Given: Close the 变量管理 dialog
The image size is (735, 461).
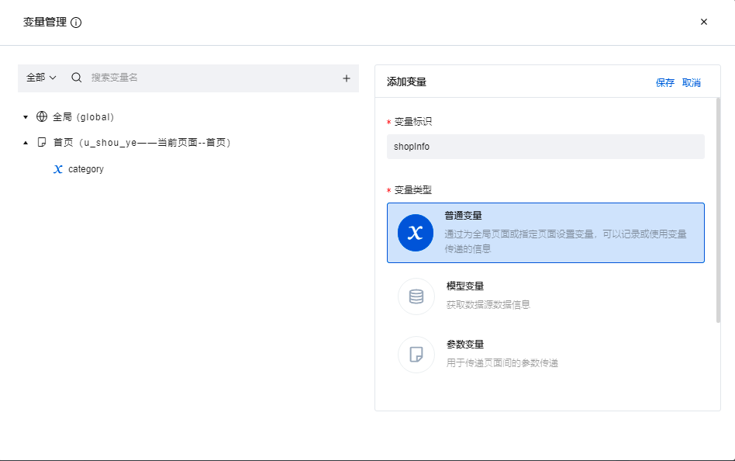Looking at the screenshot, I should (x=703, y=22).
